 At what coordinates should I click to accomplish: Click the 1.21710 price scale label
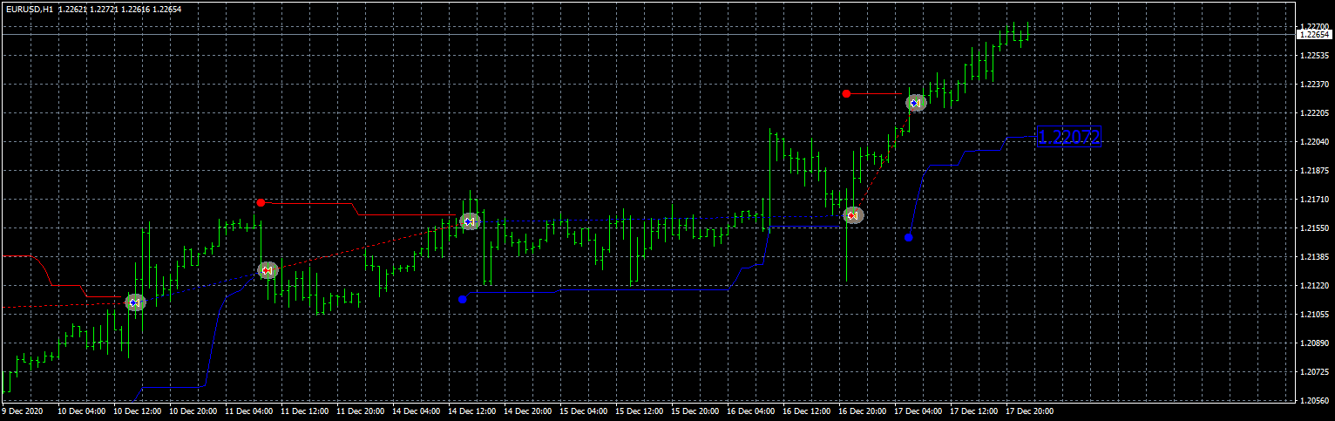[1313, 199]
